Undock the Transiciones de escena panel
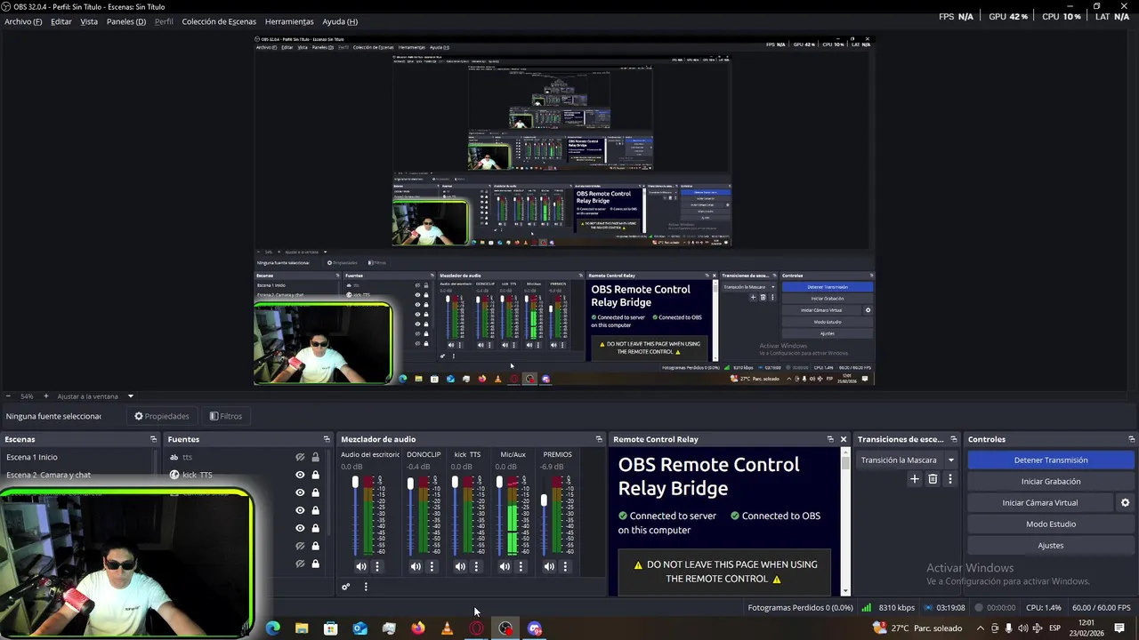The height and width of the screenshot is (640, 1139). (x=954, y=439)
